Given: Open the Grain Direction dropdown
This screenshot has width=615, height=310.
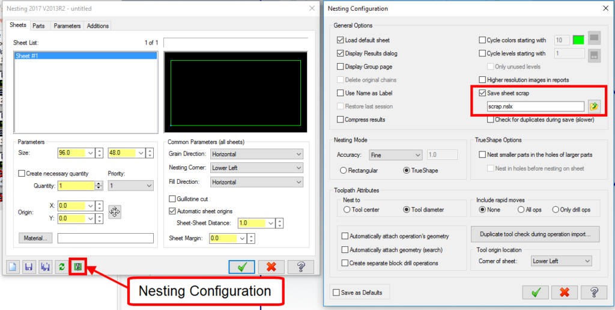Looking at the screenshot, I should 257,154.
